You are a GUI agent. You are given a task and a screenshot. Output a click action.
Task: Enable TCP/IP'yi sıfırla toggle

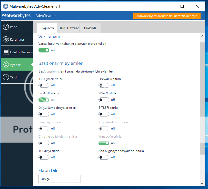pos(44,157)
